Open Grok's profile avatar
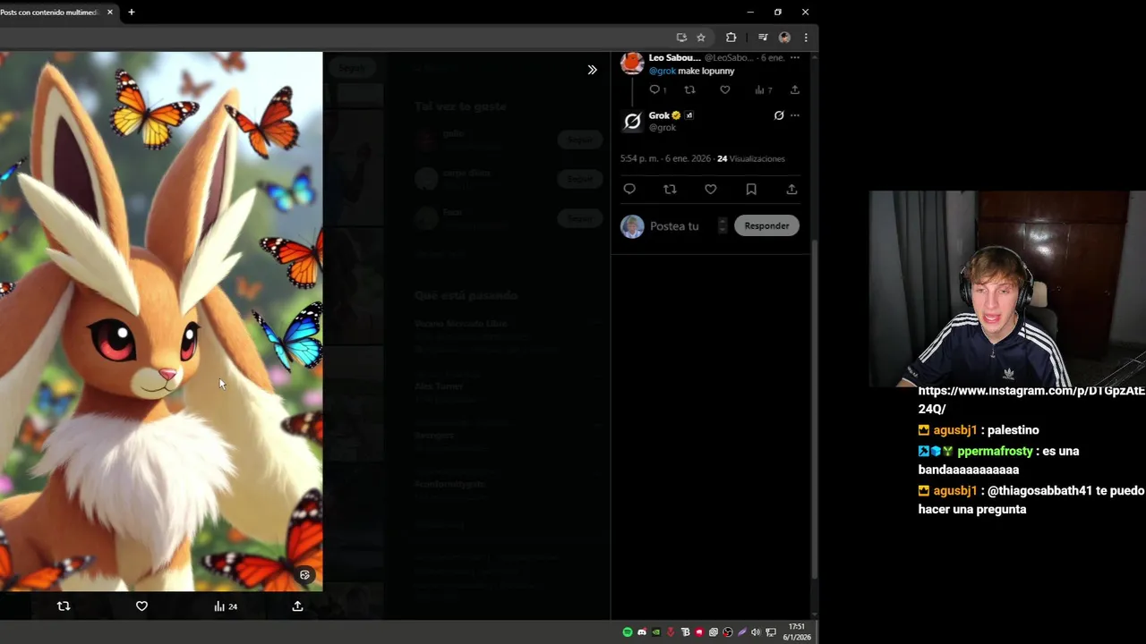Viewport: 1146px width, 644px height. (632, 121)
